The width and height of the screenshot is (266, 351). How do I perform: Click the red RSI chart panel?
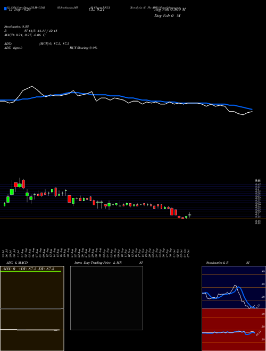(x=234, y=330)
